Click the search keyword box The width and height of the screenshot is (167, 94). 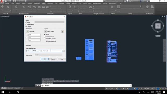coord(114,1)
